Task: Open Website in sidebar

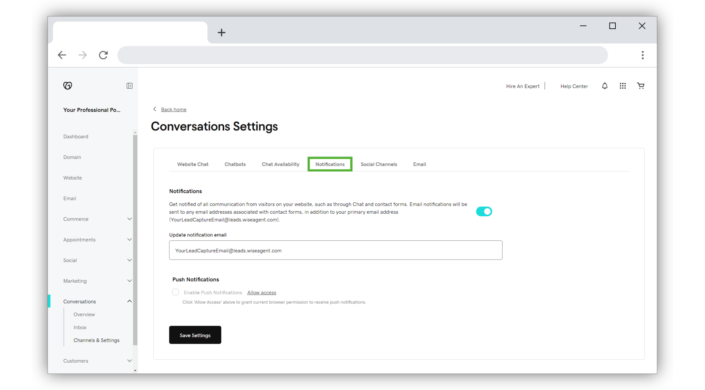Action: coord(72,178)
